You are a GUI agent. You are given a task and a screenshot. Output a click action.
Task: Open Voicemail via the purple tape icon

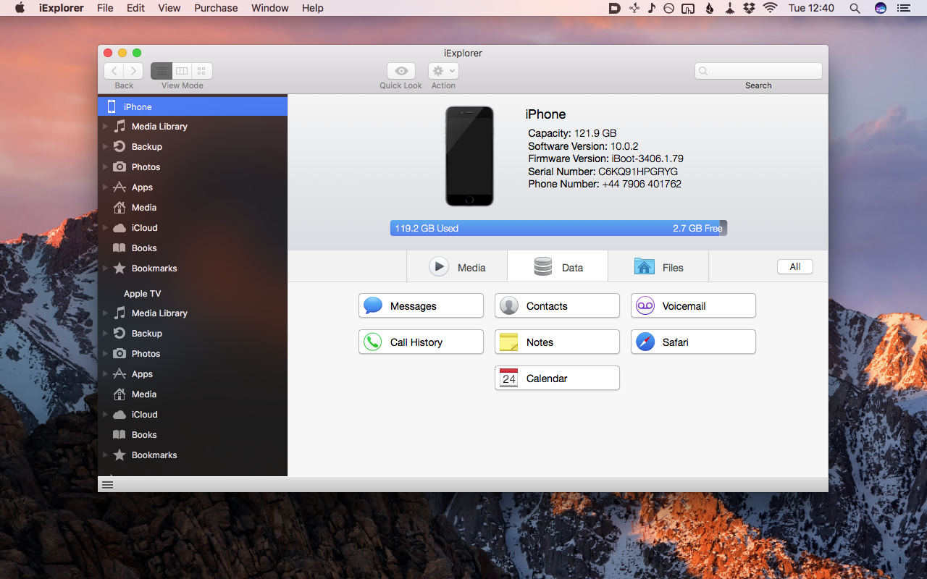coord(645,305)
